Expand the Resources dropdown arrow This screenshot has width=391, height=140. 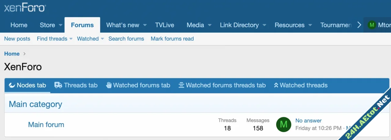point(310,25)
